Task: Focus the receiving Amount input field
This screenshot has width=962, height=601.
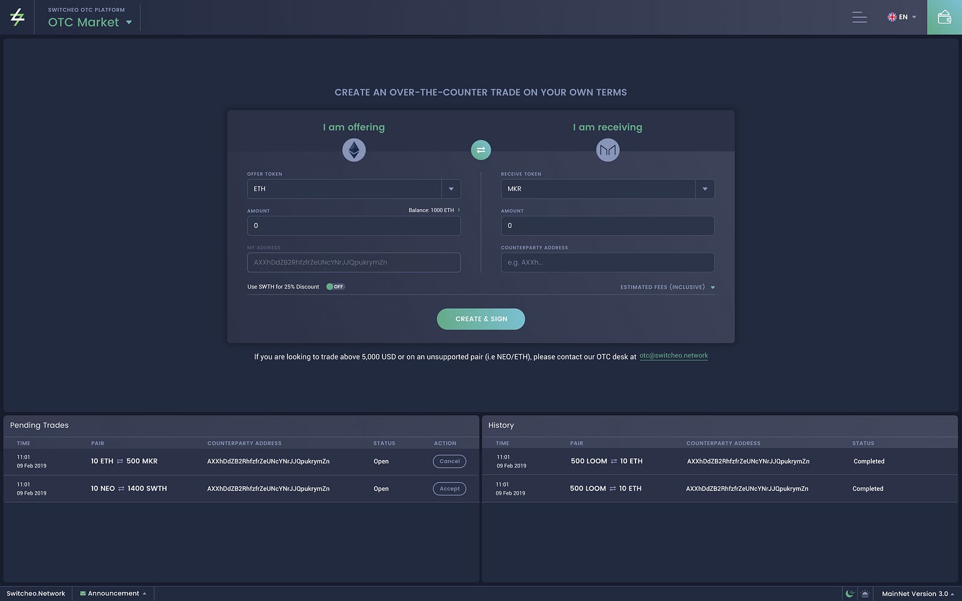Action: (x=608, y=226)
